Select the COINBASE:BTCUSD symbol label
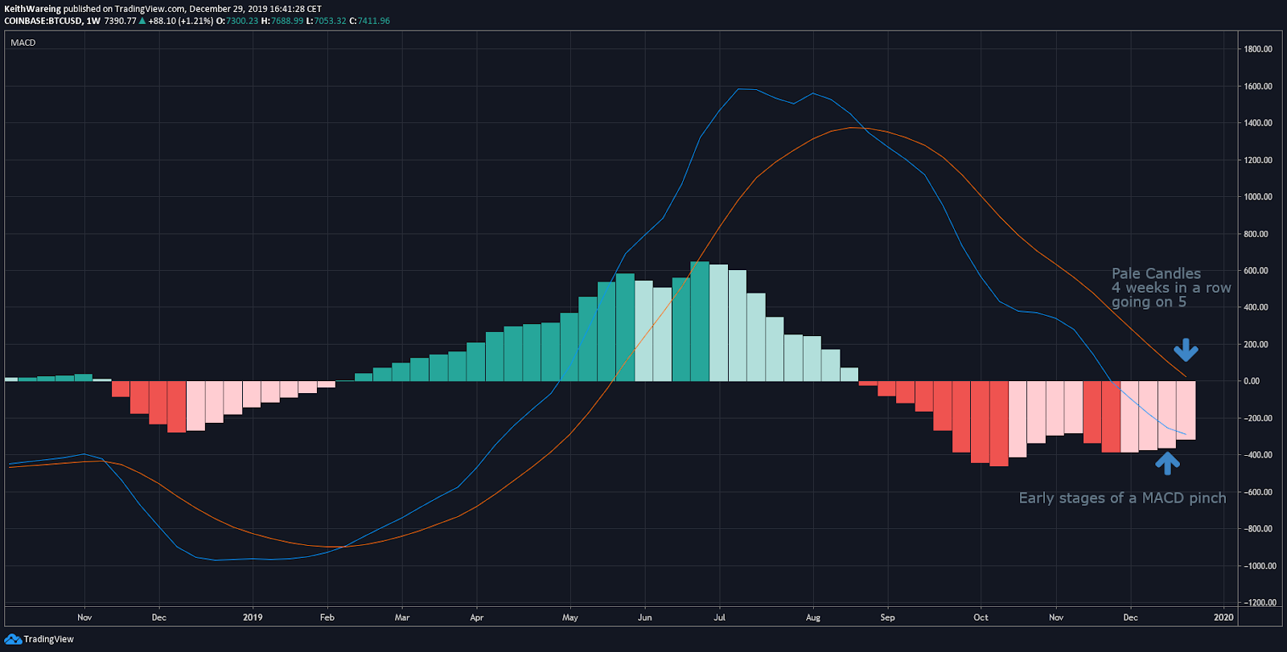 click(43, 21)
